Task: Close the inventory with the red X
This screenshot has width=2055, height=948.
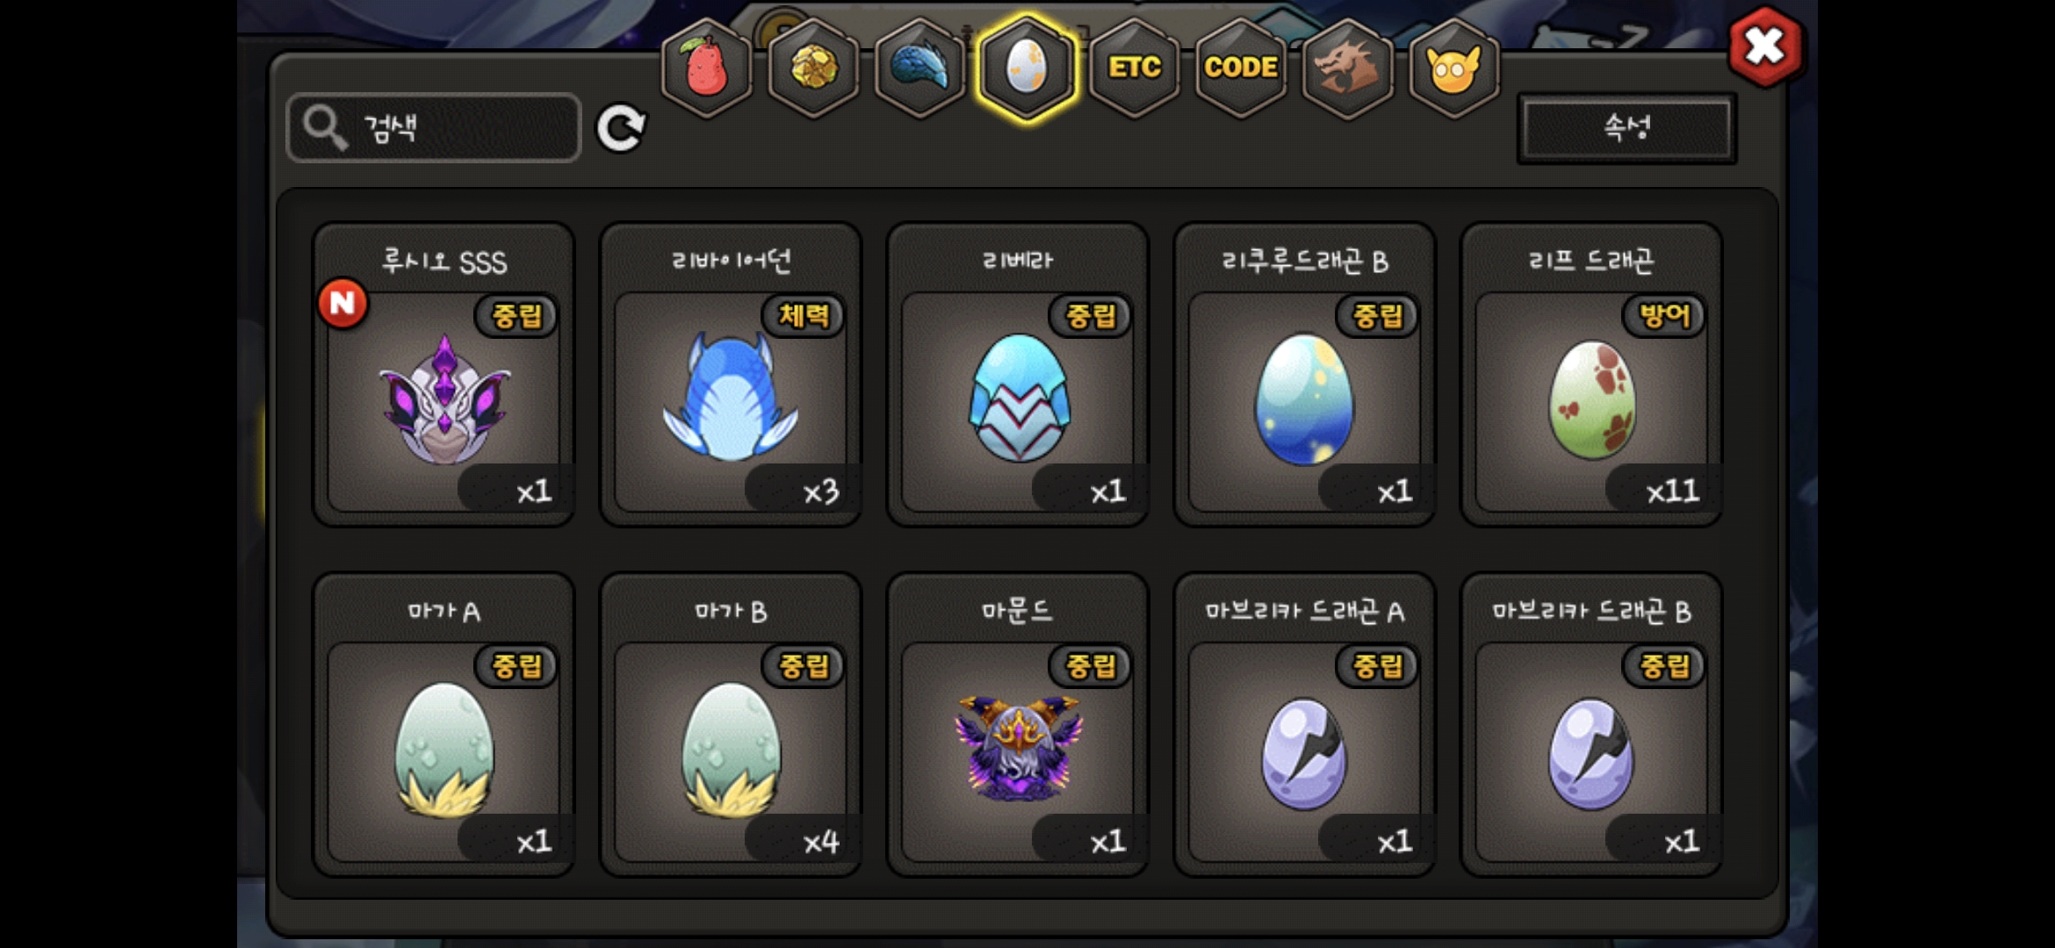Action: point(1765,47)
